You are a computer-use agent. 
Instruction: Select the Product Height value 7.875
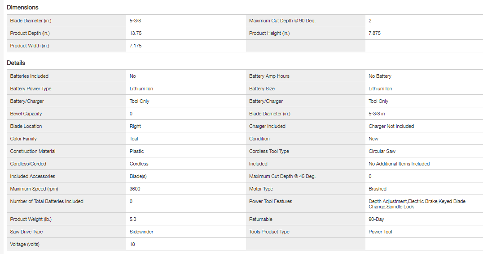[x=375, y=33]
